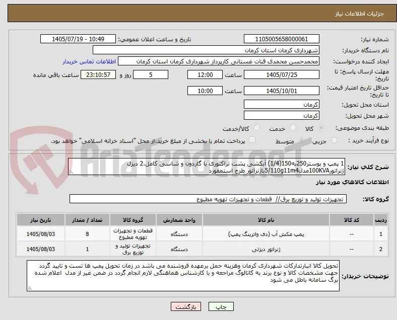Click the need date 1405/08/03 for the pump
The width and height of the screenshot is (397, 320).
pyautogui.click(x=40, y=234)
